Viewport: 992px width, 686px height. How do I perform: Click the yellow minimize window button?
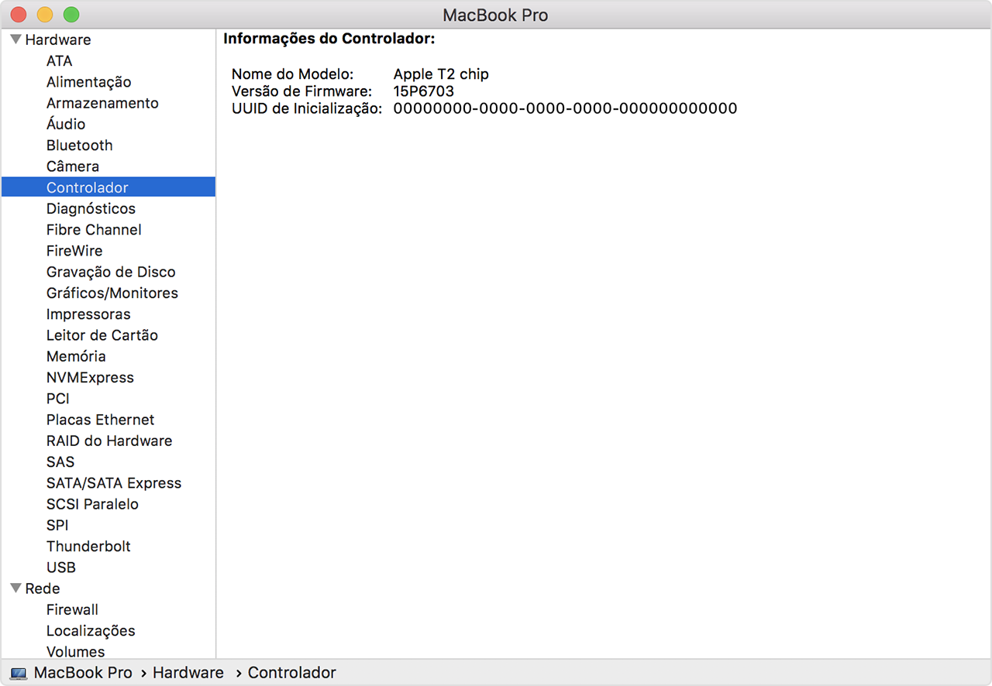(x=45, y=15)
